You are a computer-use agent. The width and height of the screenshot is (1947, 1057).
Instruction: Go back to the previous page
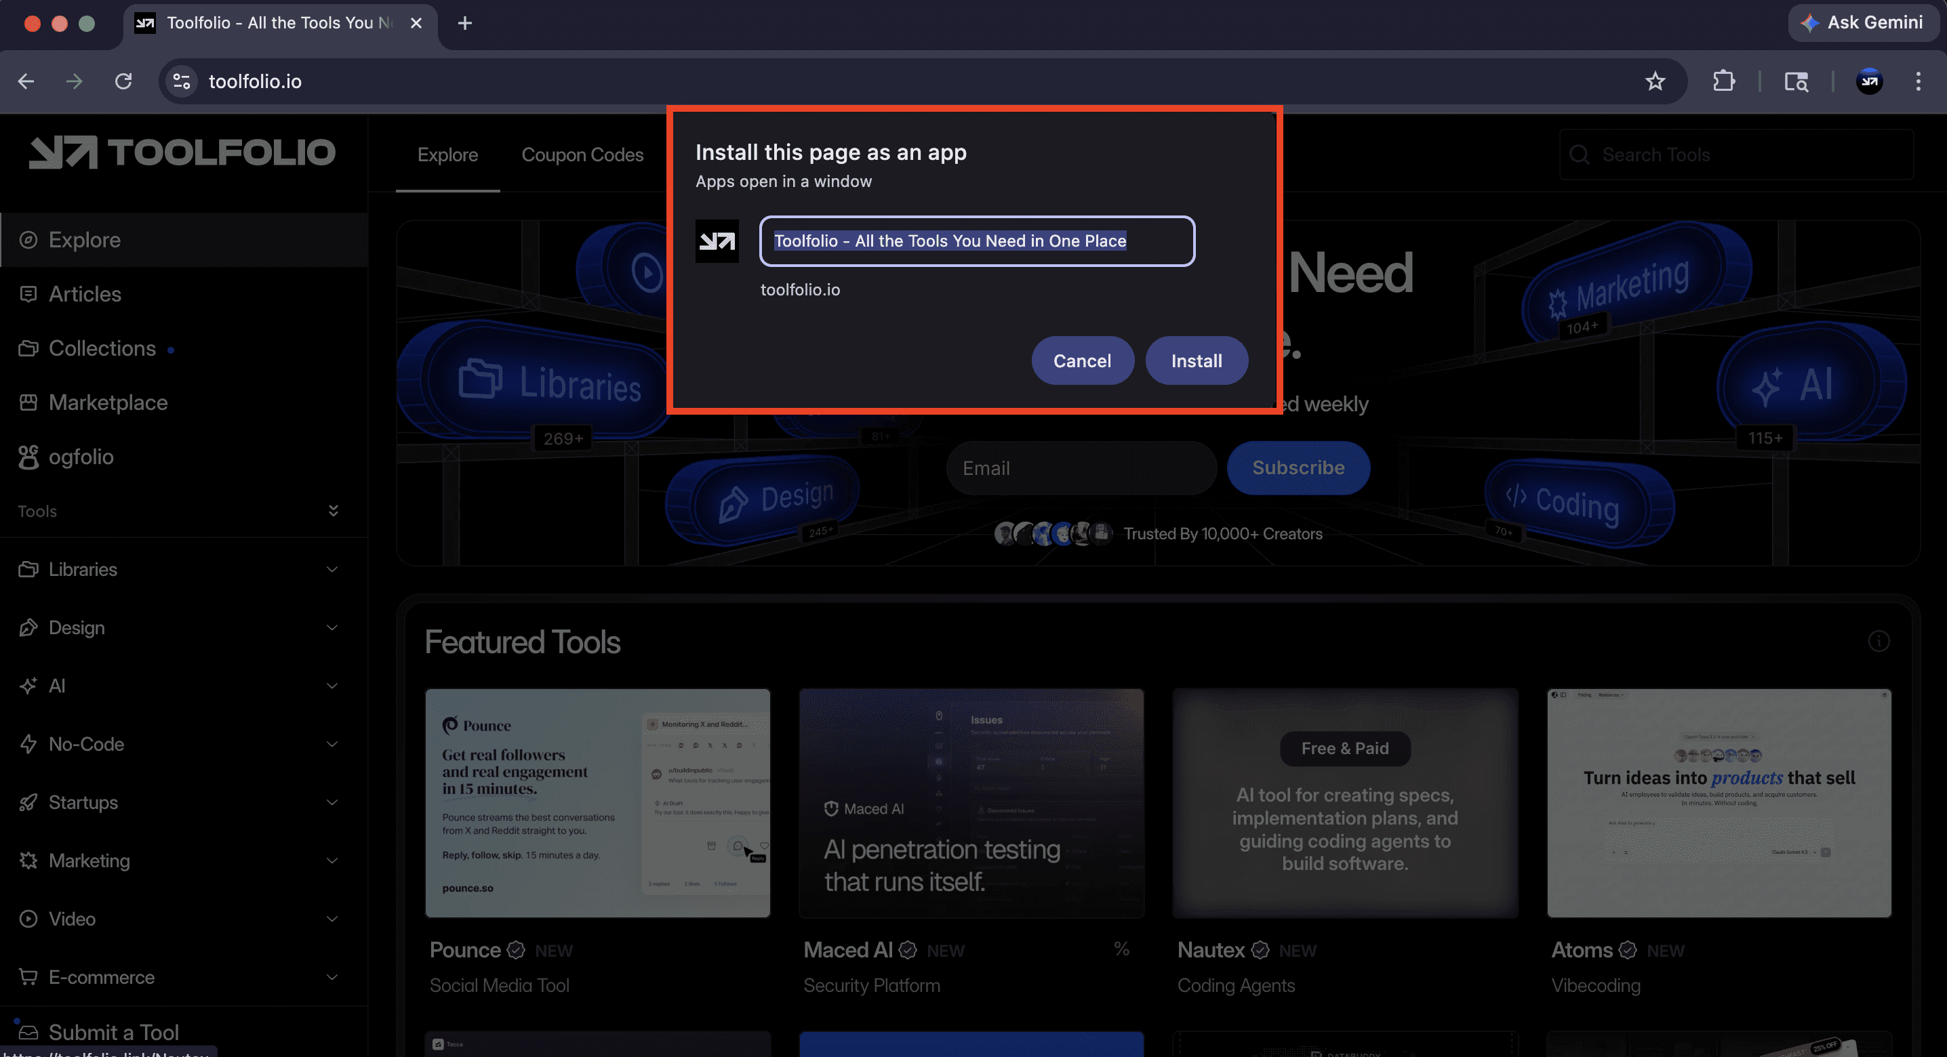pyautogui.click(x=26, y=81)
